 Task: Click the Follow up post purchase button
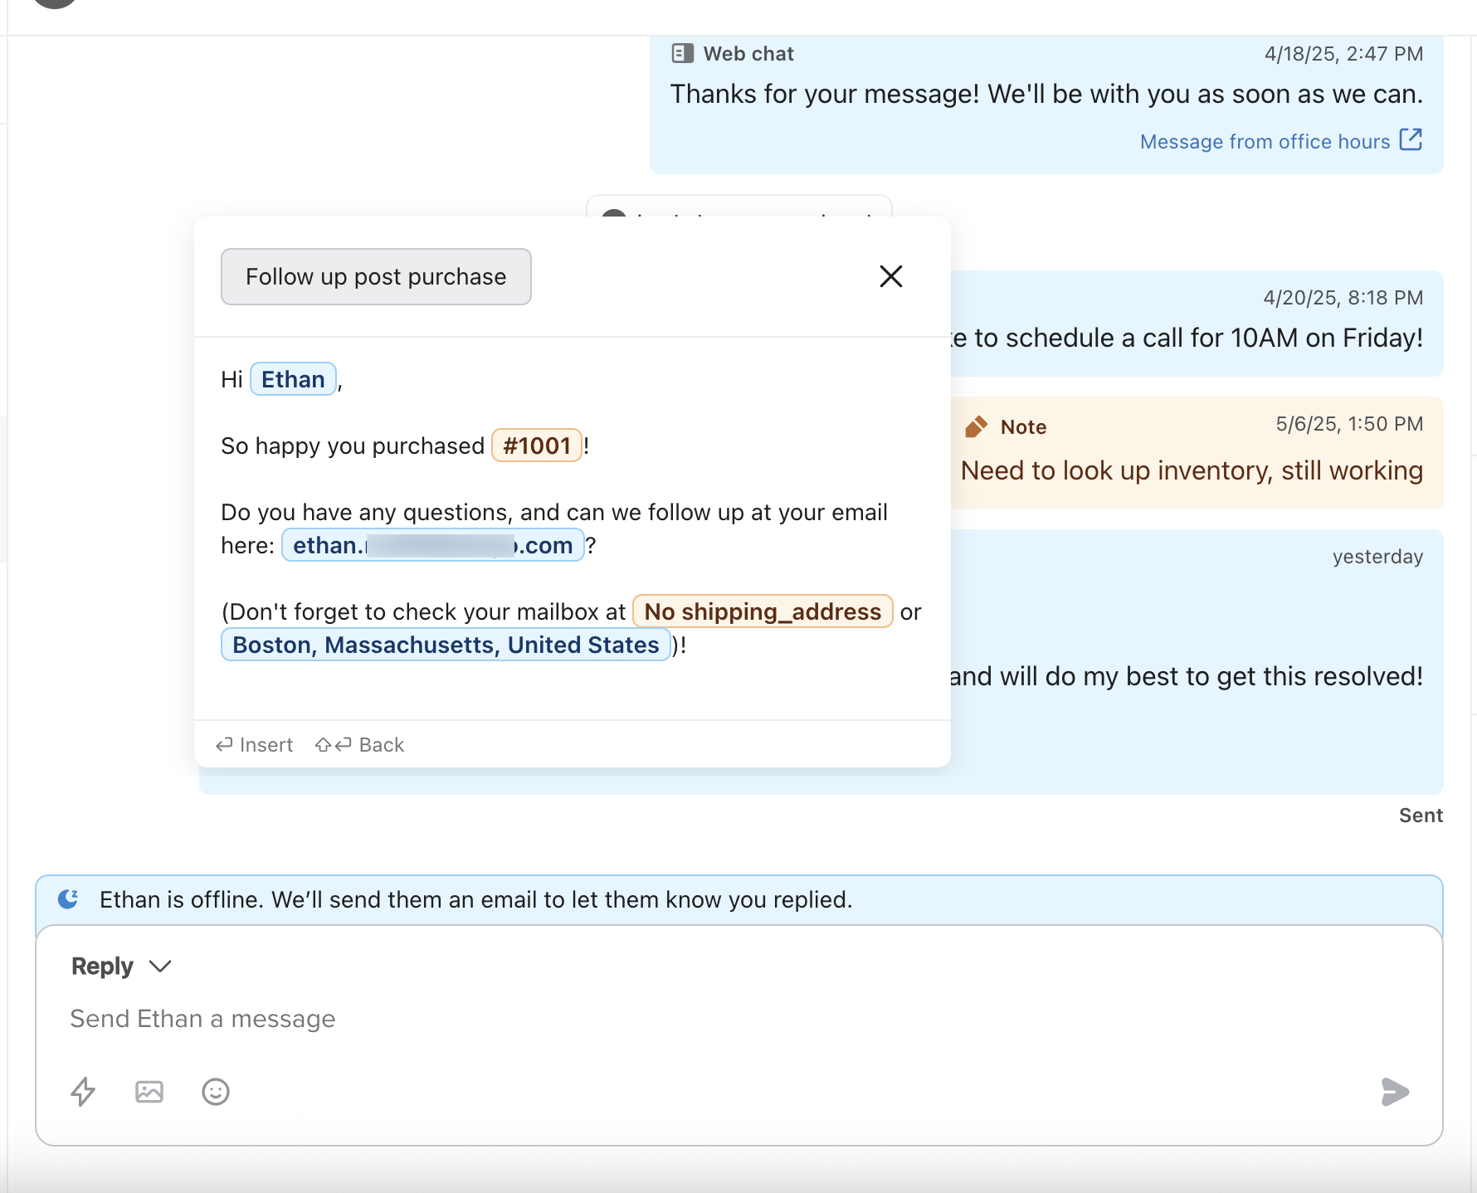(376, 277)
